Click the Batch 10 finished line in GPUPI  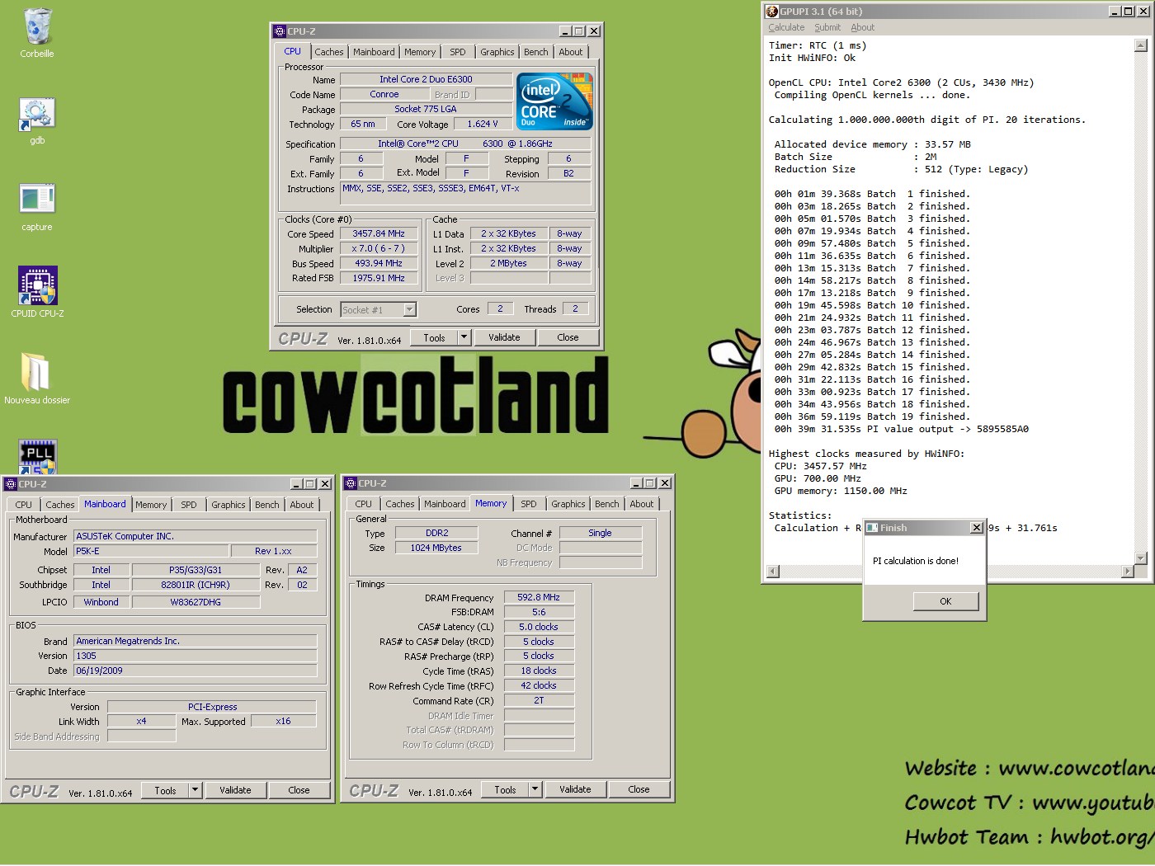point(872,306)
